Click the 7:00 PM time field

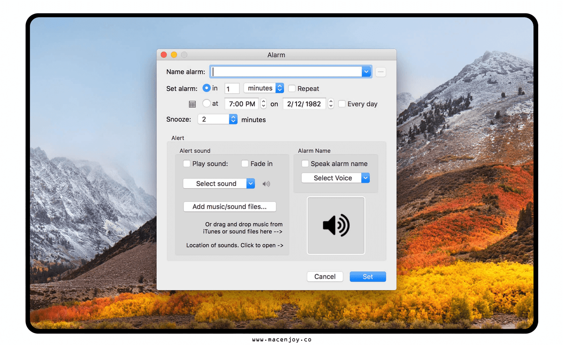[x=242, y=104]
